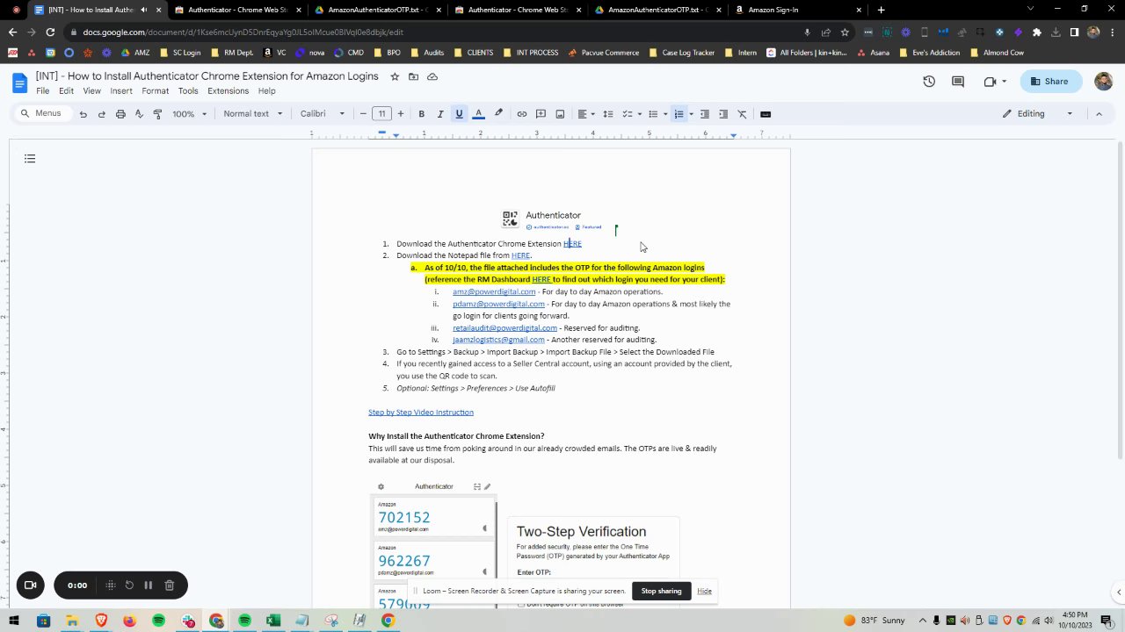
Task: Open the retailaudit@powerdigital.com link
Action: click(504, 328)
